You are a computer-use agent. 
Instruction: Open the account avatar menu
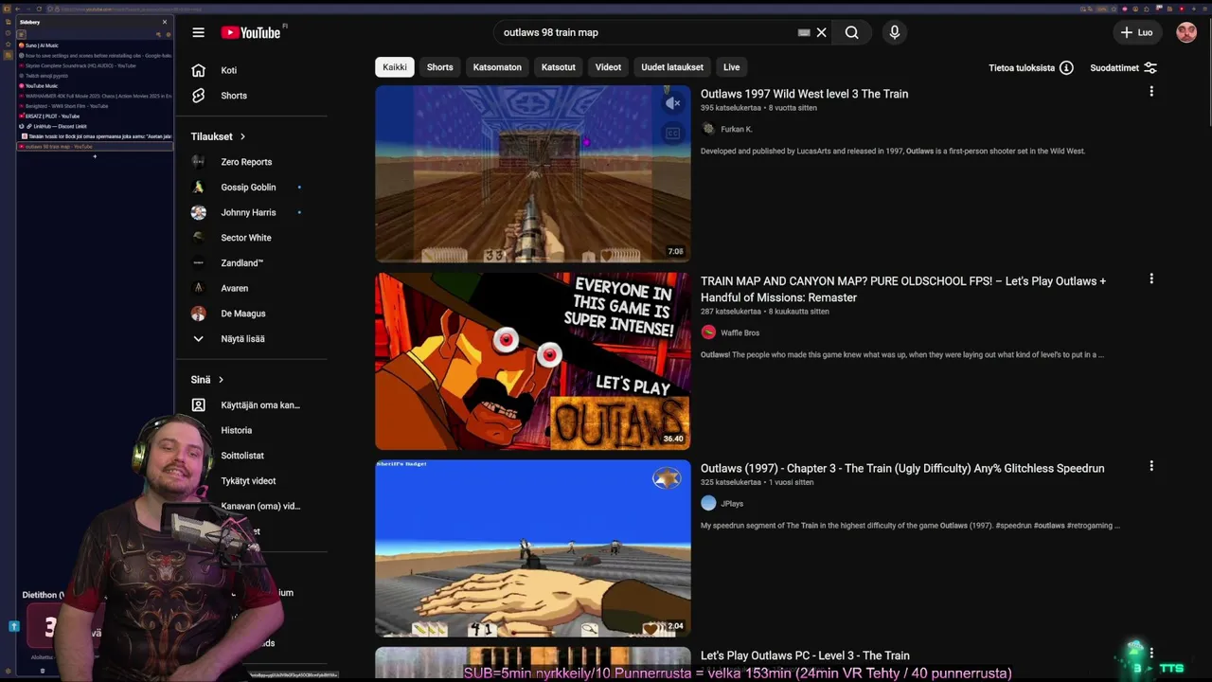pyautogui.click(x=1186, y=32)
